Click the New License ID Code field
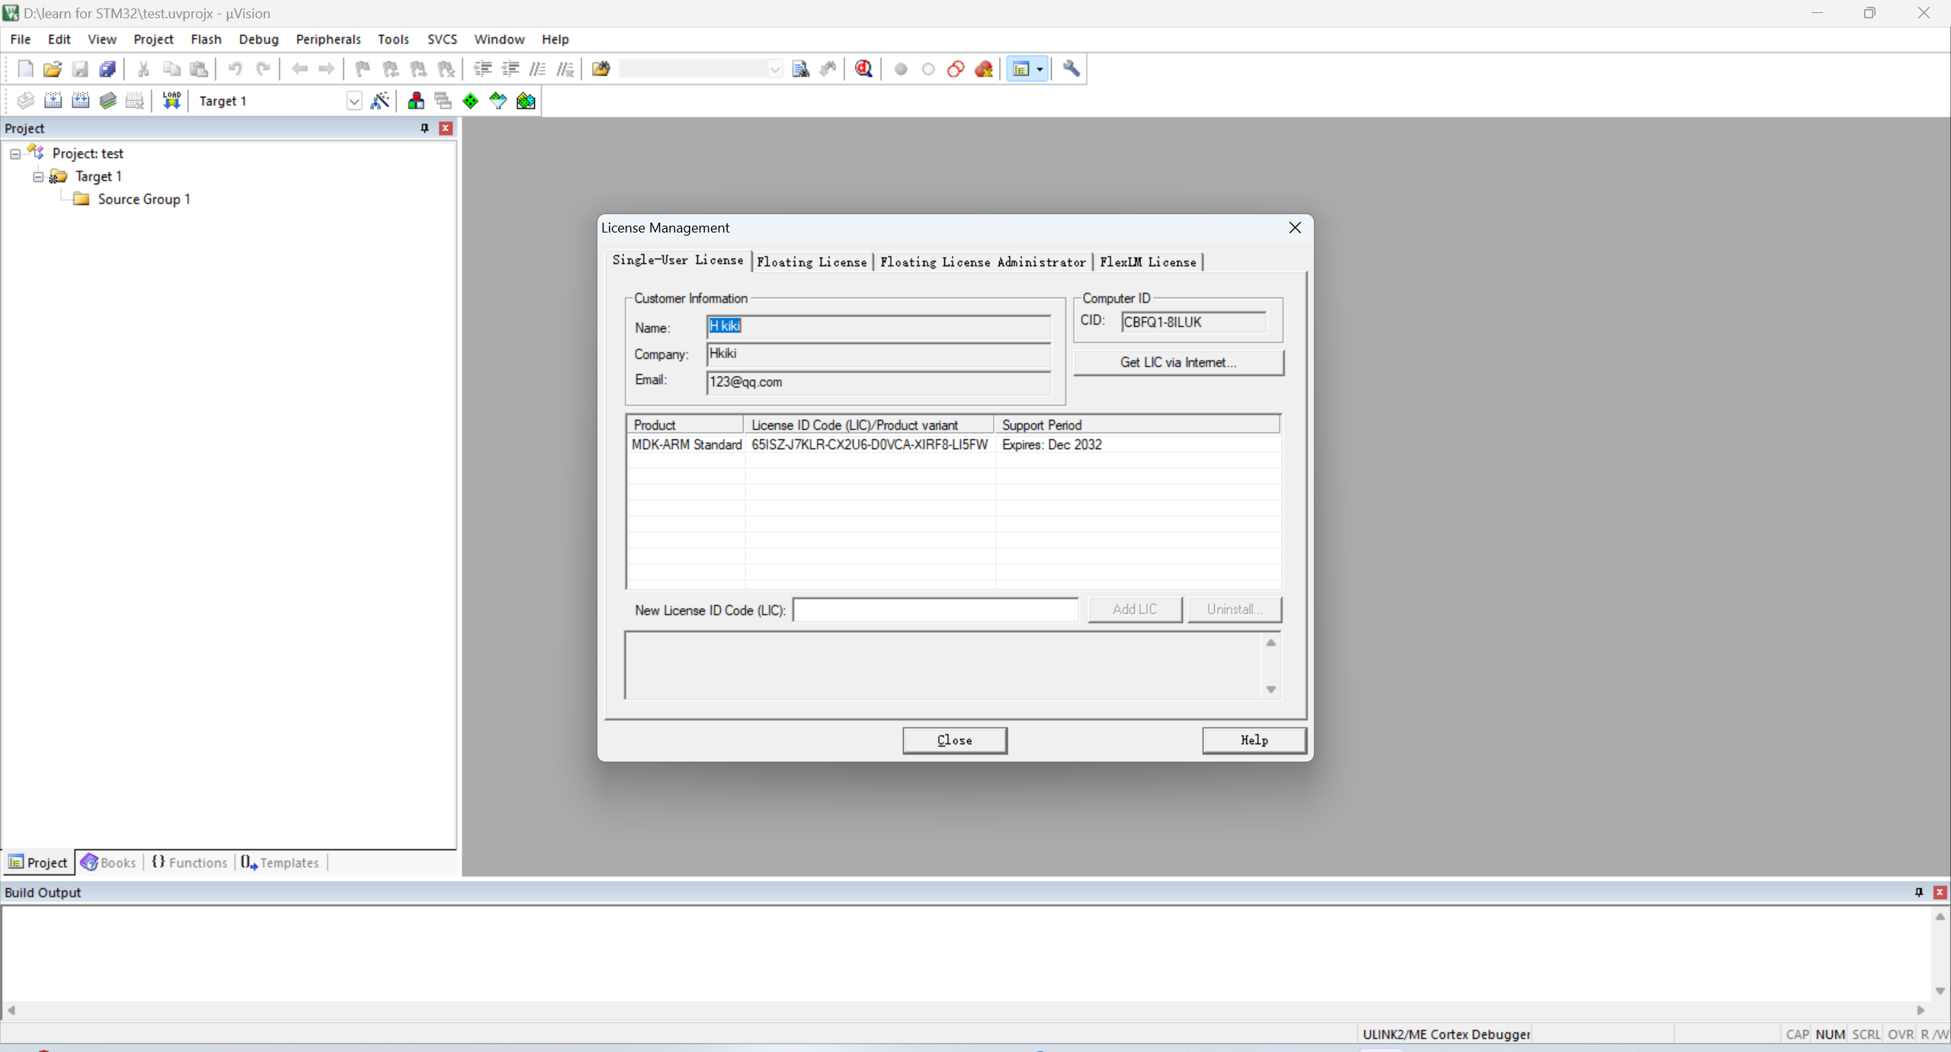1951x1052 pixels. pos(935,610)
